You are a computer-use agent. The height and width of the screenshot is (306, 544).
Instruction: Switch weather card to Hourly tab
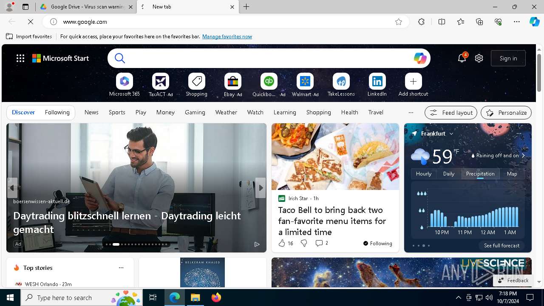tap(424, 173)
